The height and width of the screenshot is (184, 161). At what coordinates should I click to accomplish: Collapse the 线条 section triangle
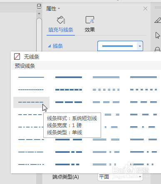coord(49,46)
